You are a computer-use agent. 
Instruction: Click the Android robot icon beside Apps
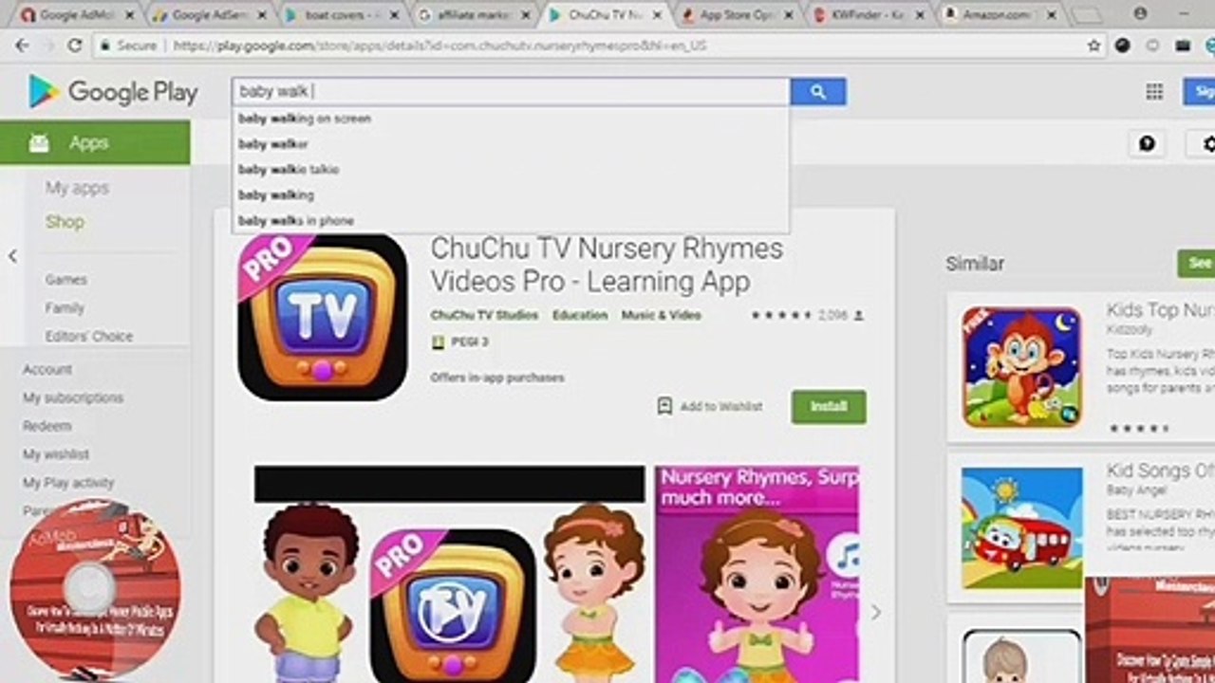(39, 143)
